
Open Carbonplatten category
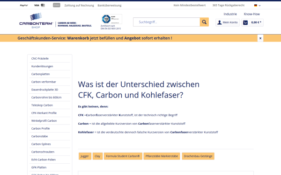tap(50, 74)
